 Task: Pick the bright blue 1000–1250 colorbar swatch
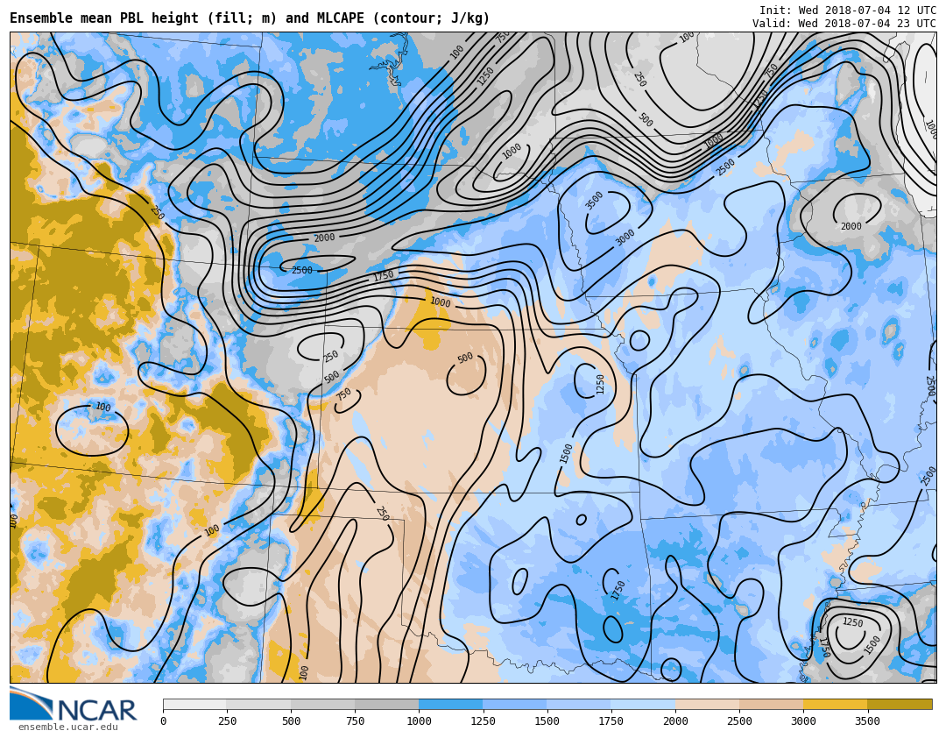(450, 704)
